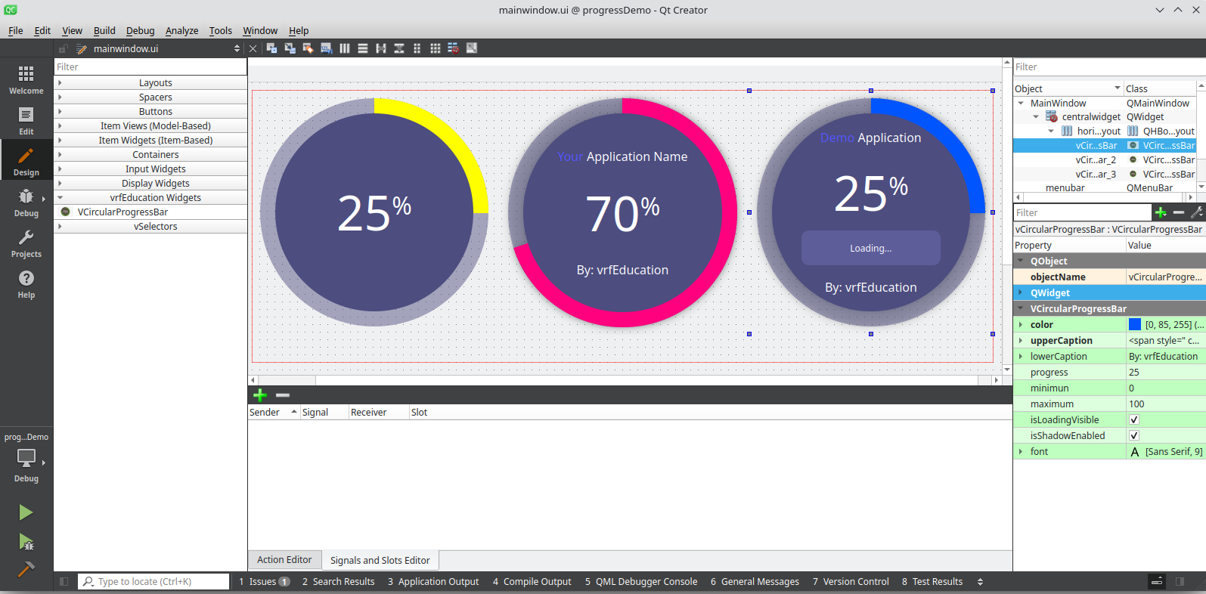The width and height of the screenshot is (1206, 594).
Task: Expand the font property
Action: click(1021, 452)
